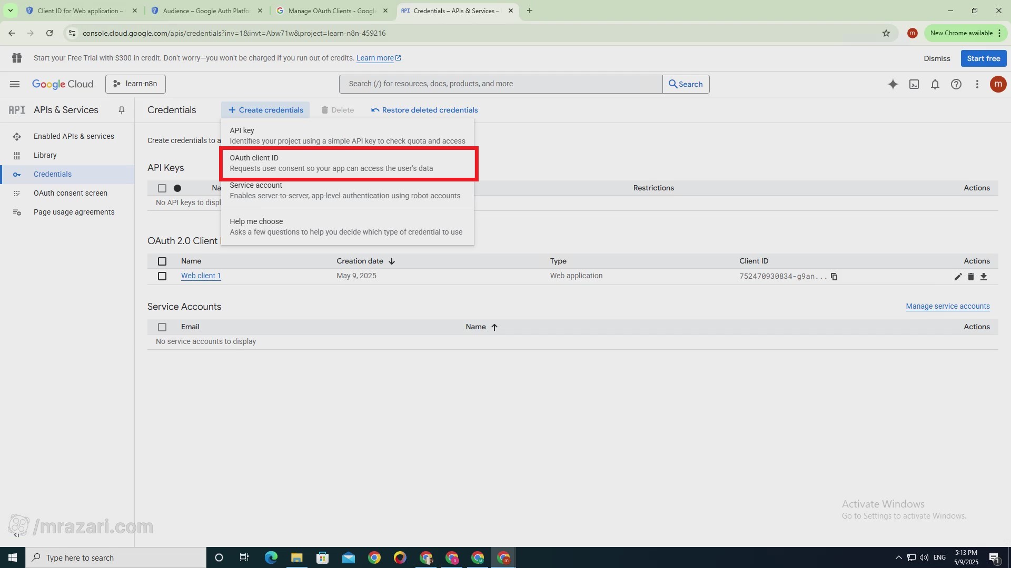1011x568 pixels.
Task: Open the Cloud Shell terminal
Action: click(x=914, y=84)
